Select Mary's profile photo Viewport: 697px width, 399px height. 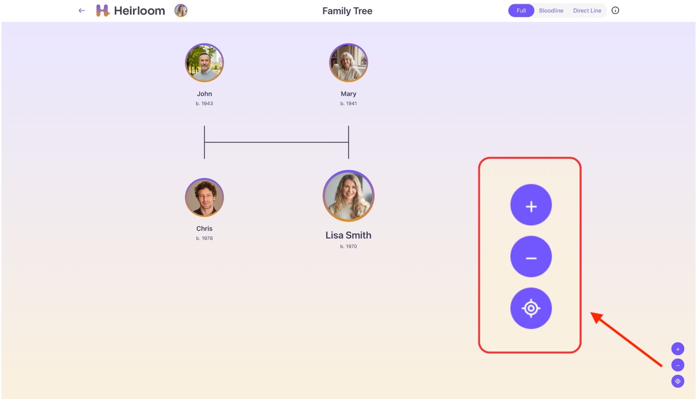348,63
